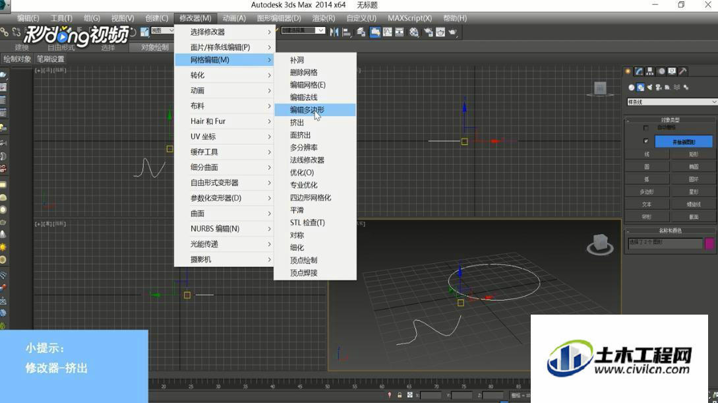The width and height of the screenshot is (718, 403).
Task: Select 顶点焊接 menu entry
Action: coord(315,273)
